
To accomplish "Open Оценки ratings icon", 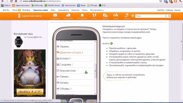I will 105,16.
